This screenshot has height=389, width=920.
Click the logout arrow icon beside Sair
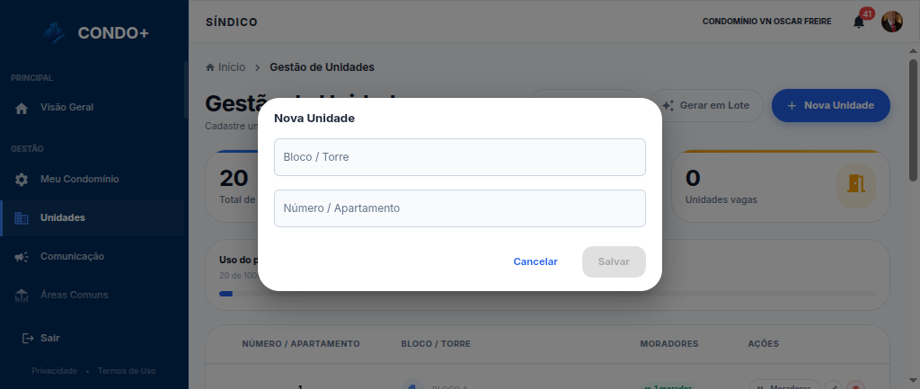click(28, 338)
